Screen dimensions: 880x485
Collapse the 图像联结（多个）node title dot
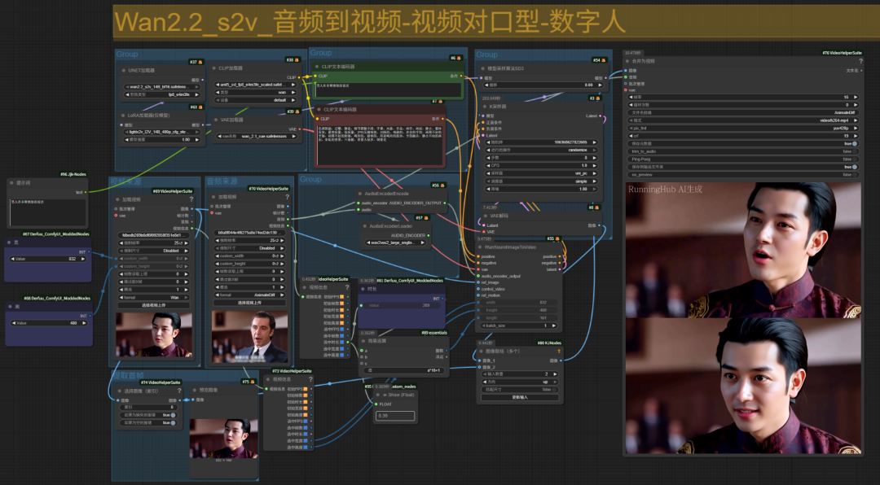481,352
